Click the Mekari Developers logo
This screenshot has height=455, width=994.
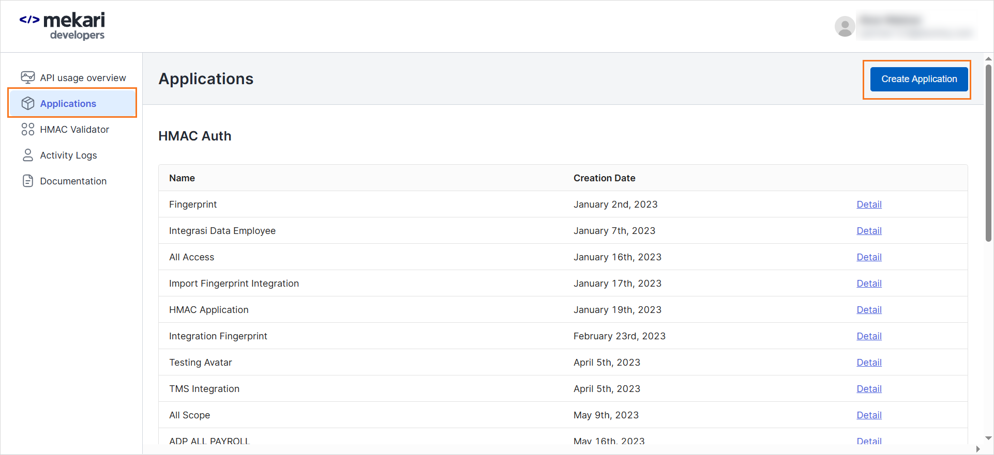click(x=62, y=26)
